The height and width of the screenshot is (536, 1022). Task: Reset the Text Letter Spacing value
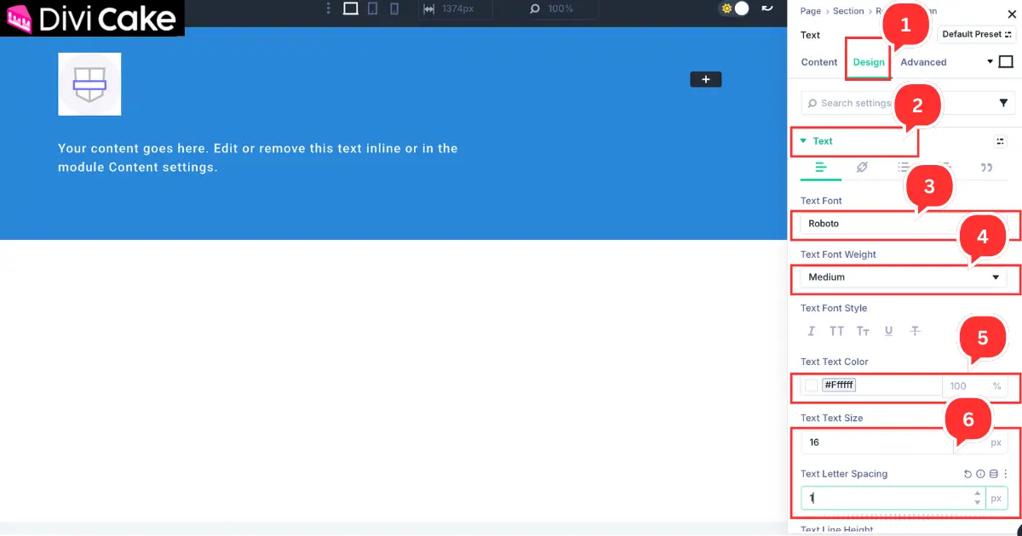968,474
